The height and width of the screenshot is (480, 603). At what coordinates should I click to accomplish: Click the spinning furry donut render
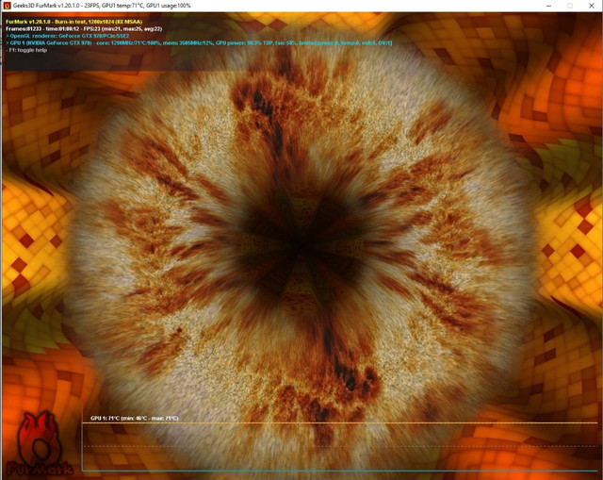[x=302, y=246]
